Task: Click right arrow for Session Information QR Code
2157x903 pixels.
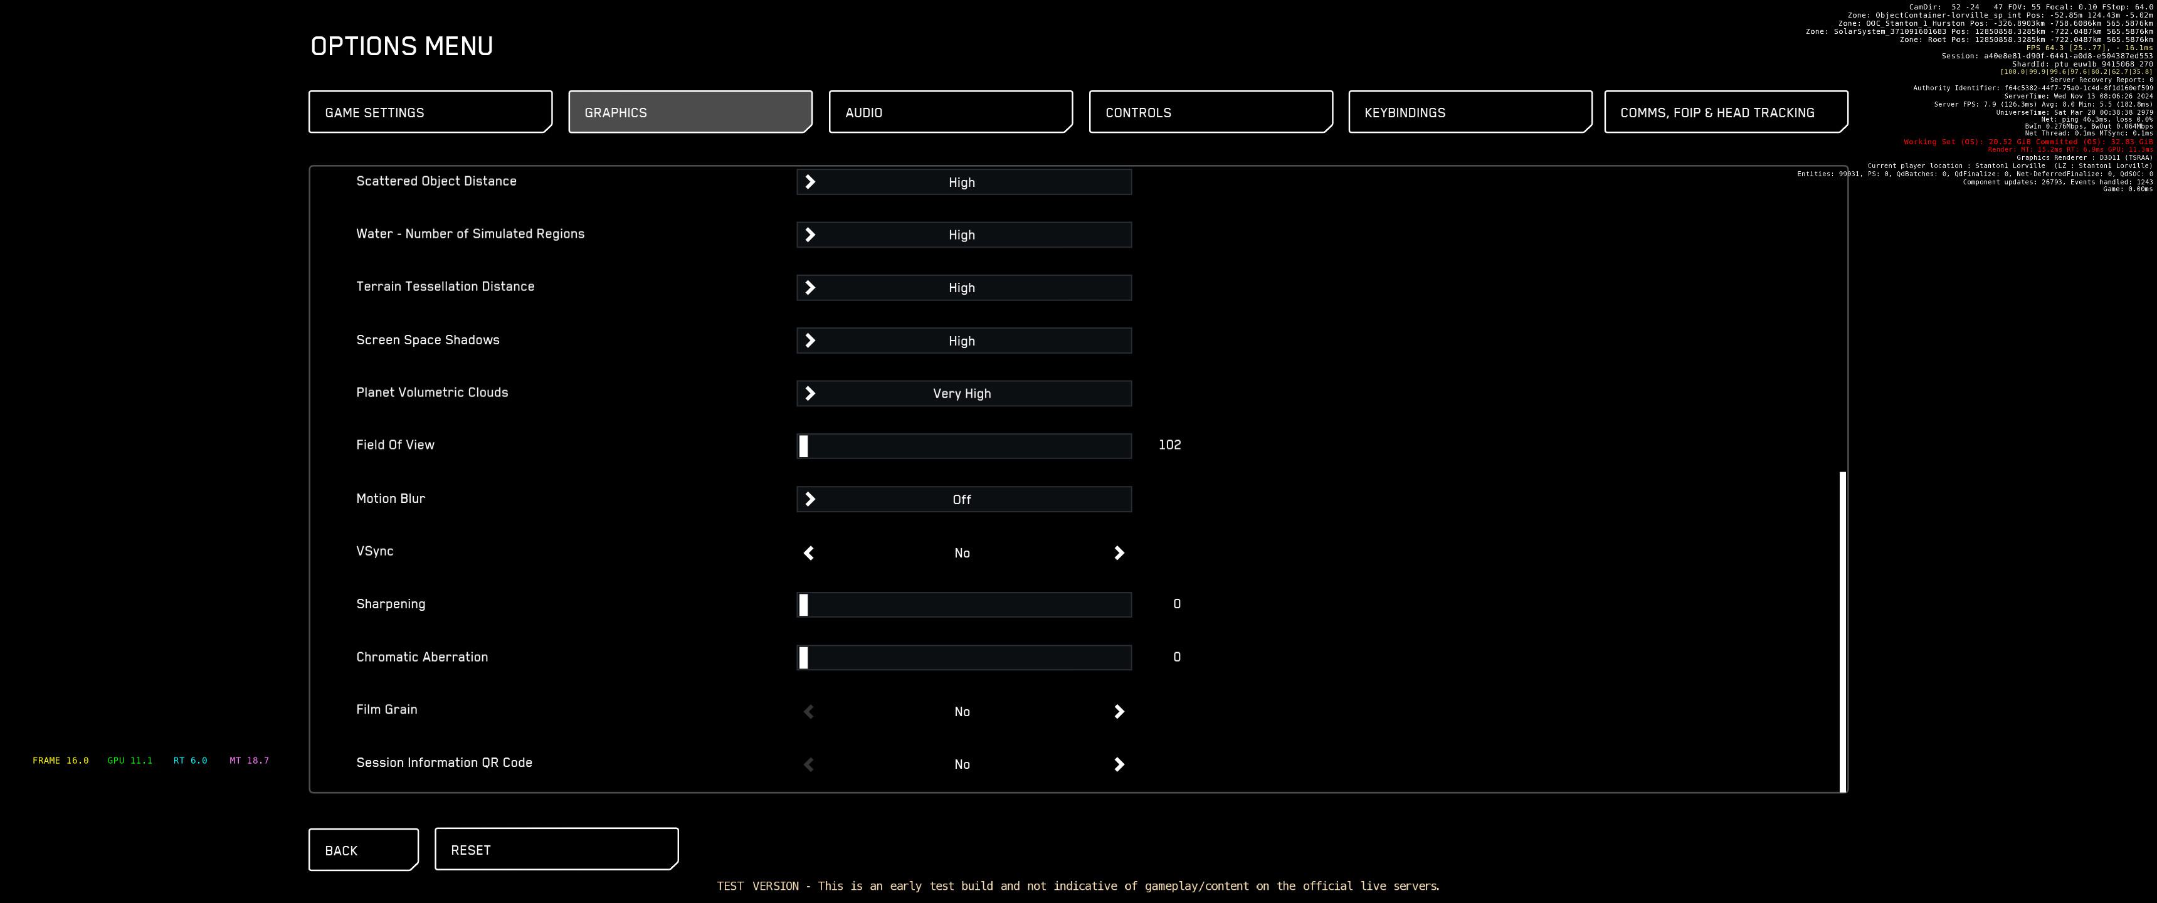Action: [1119, 765]
